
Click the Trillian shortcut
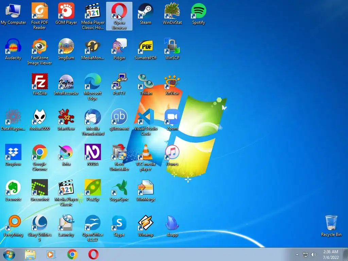(145, 84)
